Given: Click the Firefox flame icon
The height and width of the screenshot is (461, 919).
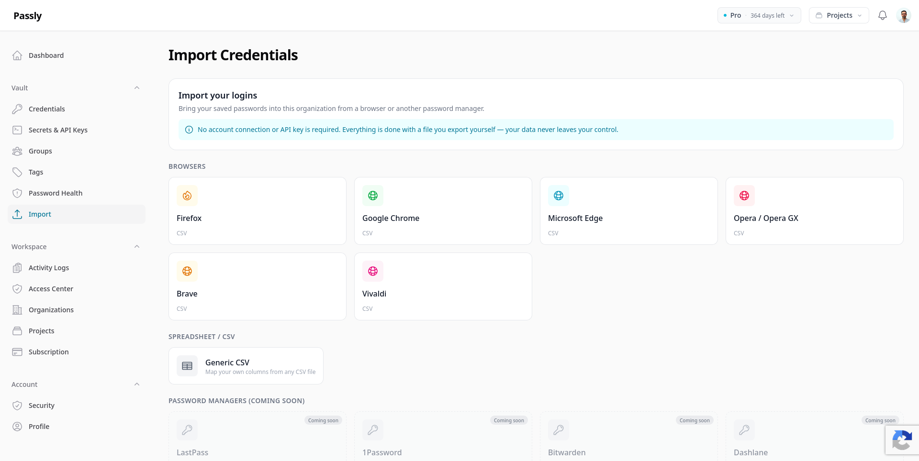Looking at the screenshot, I should 187,196.
